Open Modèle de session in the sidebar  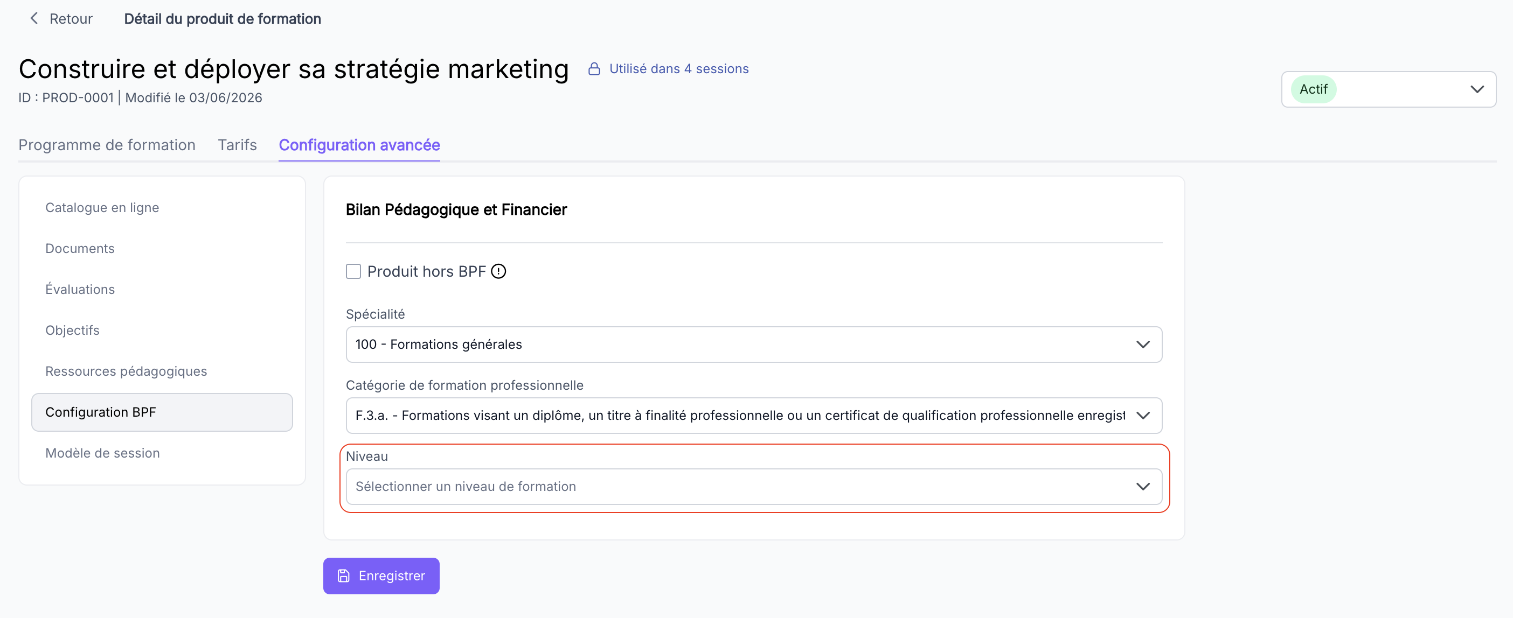coord(102,453)
